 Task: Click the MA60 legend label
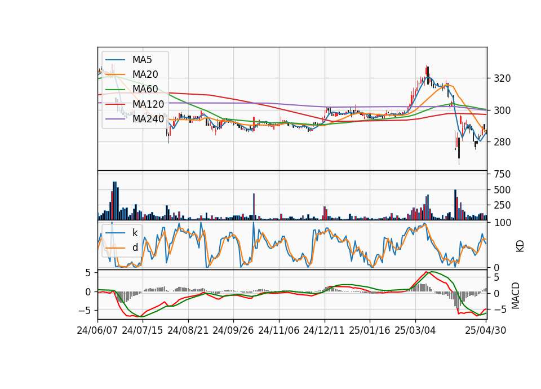coord(145,89)
